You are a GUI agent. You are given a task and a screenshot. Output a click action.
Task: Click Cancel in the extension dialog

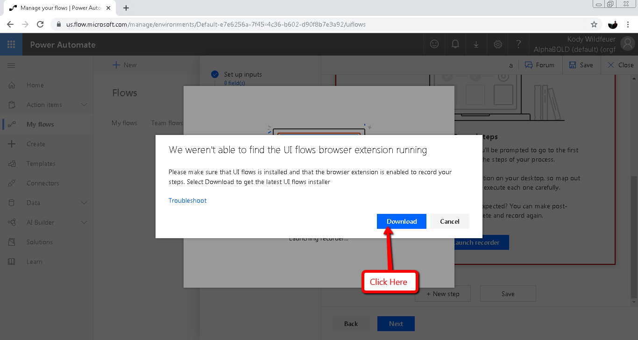coord(450,221)
